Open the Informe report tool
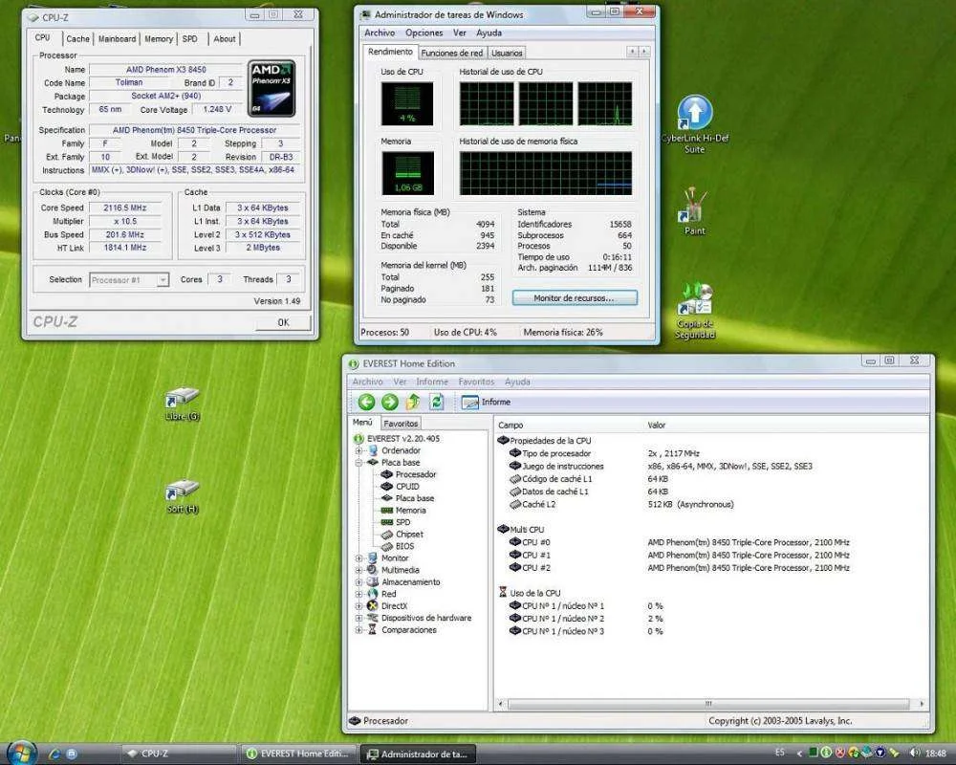Viewport: 956px width, 765px height. tap(487, 403)
